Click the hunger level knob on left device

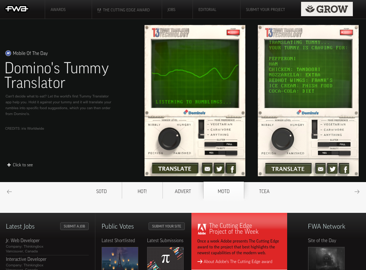169,139
